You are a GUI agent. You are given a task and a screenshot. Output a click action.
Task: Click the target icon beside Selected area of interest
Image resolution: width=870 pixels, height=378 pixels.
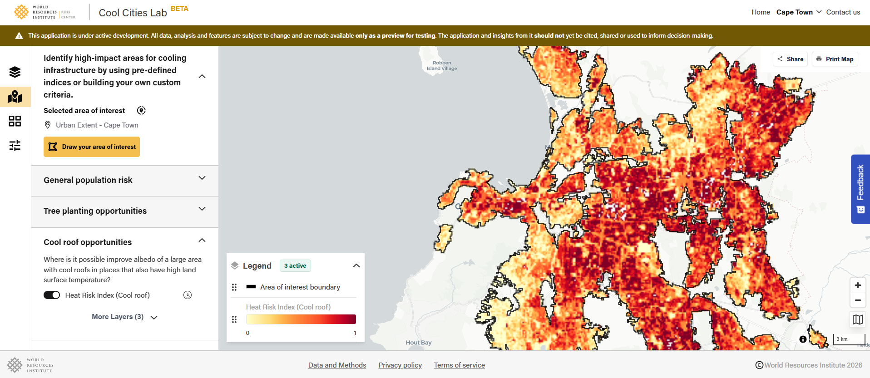[141, 111]
